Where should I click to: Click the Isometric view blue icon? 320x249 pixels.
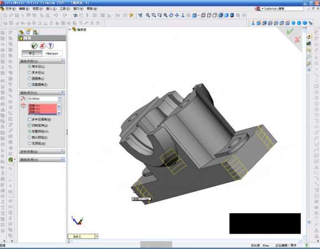point(293,23)
